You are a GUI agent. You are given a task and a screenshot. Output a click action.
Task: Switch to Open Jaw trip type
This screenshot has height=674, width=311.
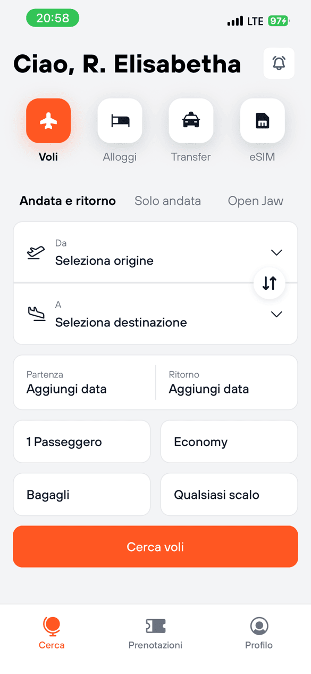pyautogui.click(x=255, y=201)
